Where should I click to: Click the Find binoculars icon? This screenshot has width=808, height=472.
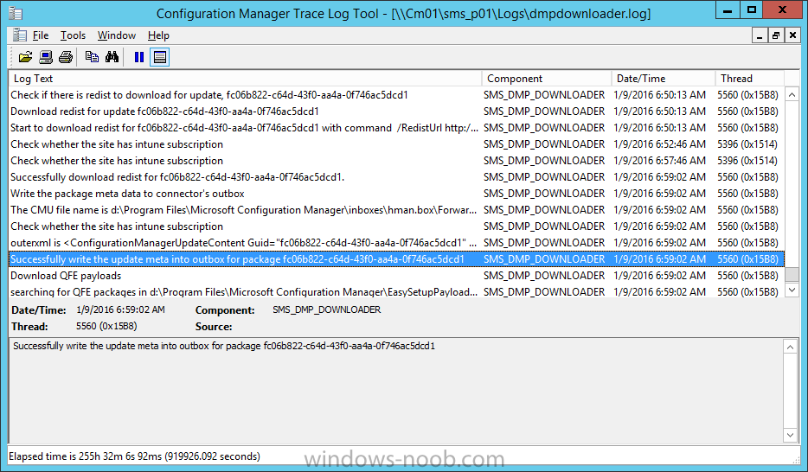112,57
